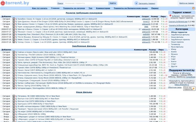Select Софт category in sidebar
Viewport: 196px width, 122px height.
click(173, 59)
